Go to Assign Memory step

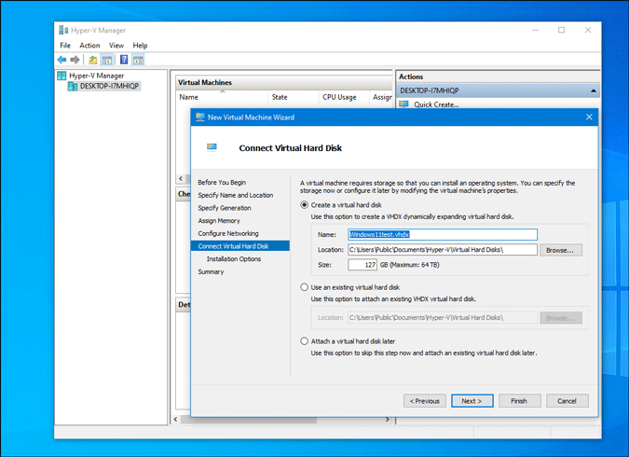click(219, 221)
